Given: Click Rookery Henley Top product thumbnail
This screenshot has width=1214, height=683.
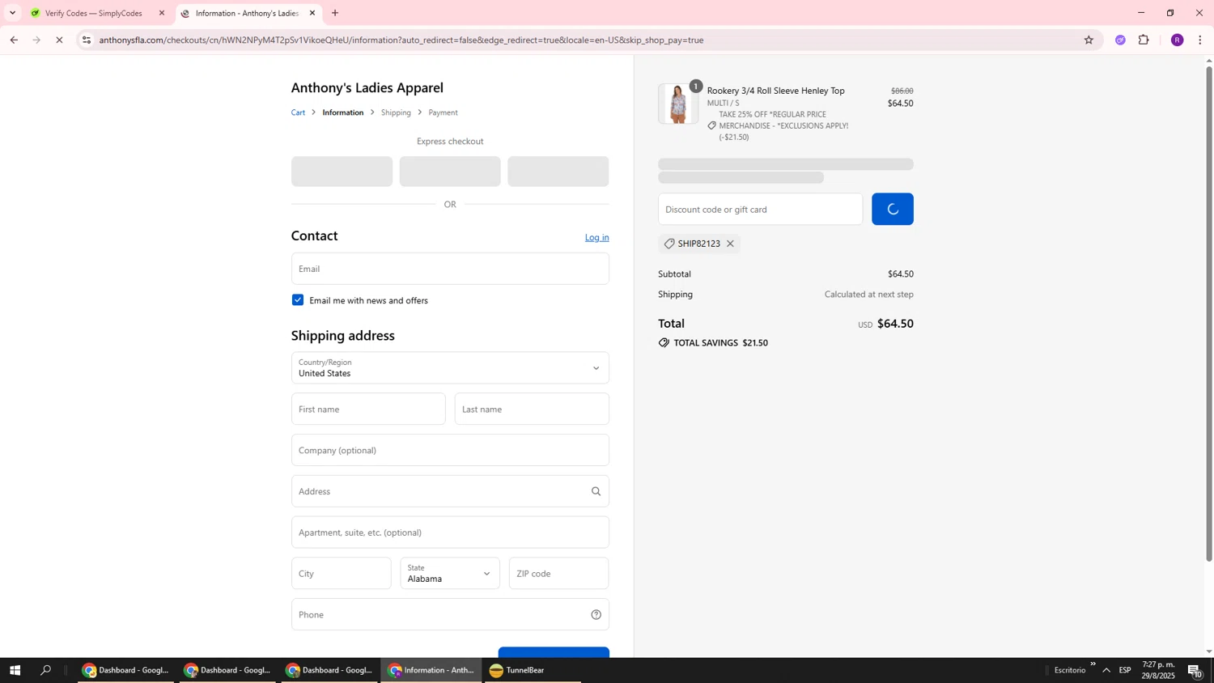Looking at the screenshot, I should coord(678,104).
